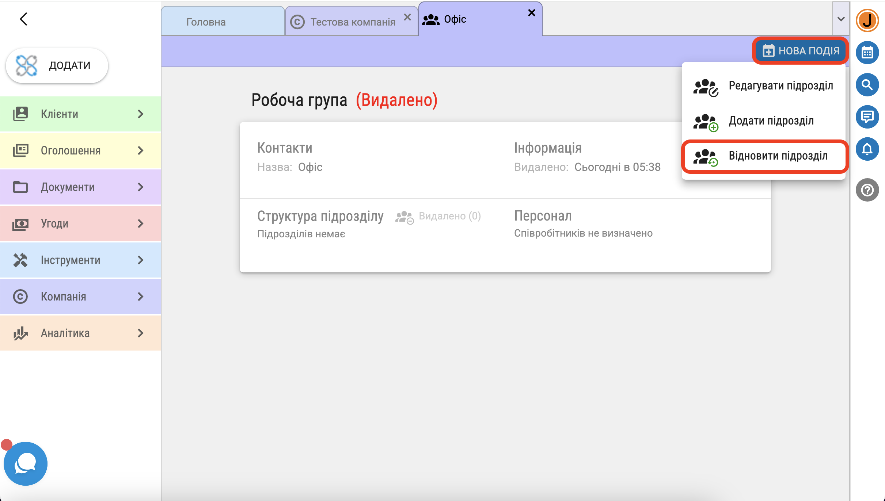Select Відновити підрозділ menu item
Screen dimensions: 885x501
764,156
